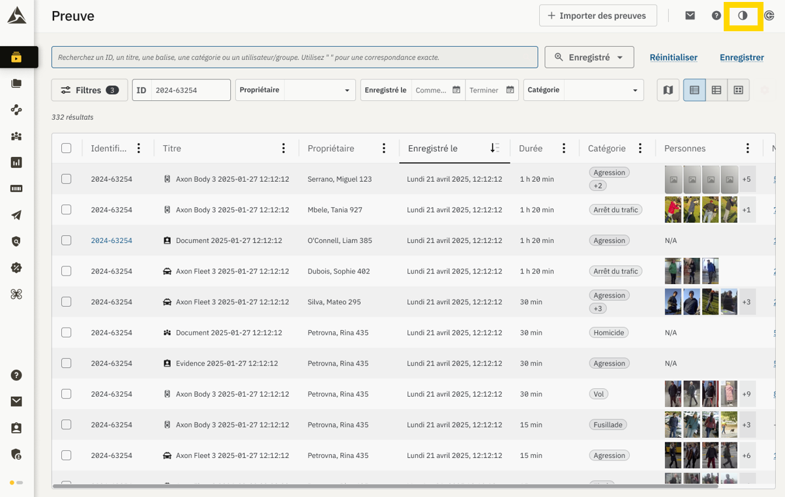Open the map view icon
Viewport: 785px width, 497px height.
coord(668,90)
